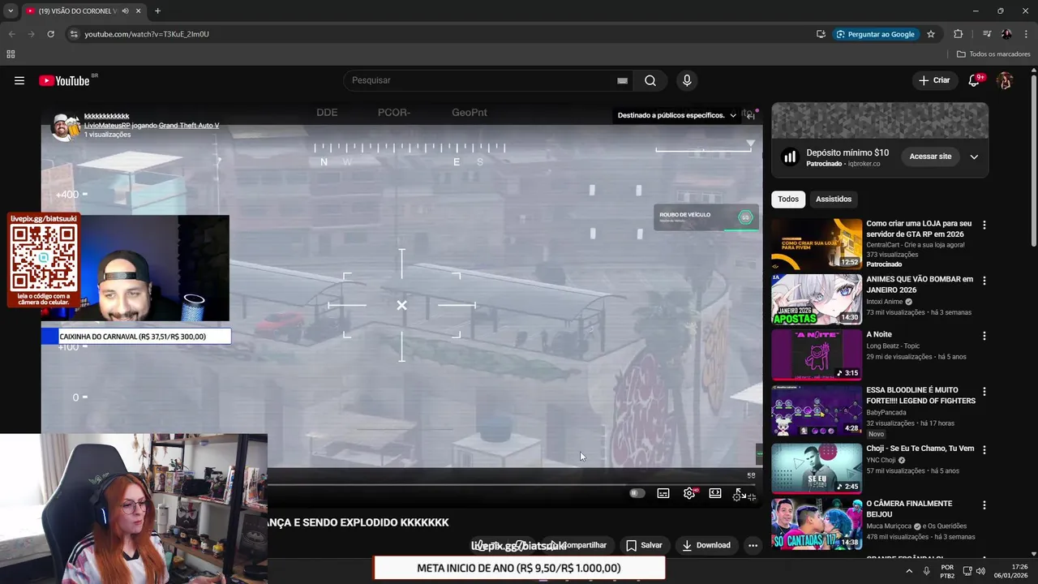Open the player settings gear
This screenshot has width=1038, height=584.
coord(689,493)
